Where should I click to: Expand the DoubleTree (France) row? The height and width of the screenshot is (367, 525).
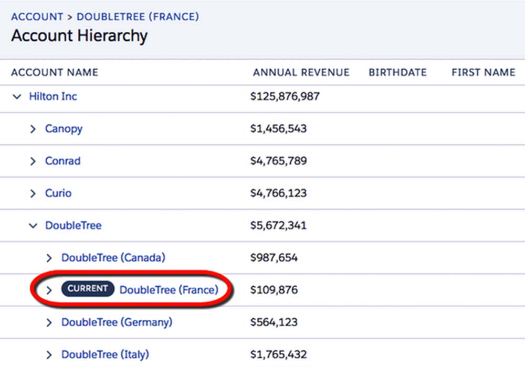tap(49, 290)
